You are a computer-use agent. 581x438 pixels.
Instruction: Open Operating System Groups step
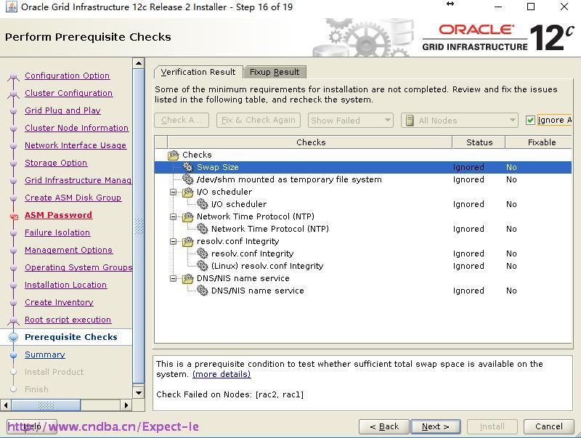(x=78, y=267)
